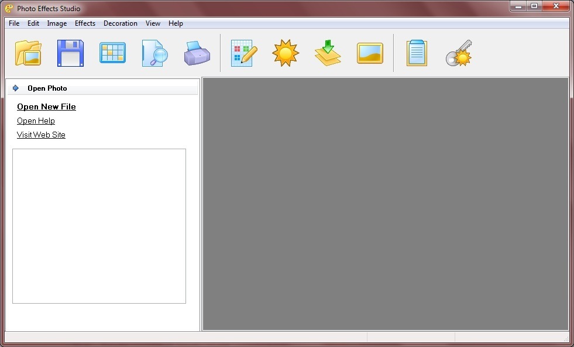Open the thumbnail browser toolbar icon
This screenshot has height=347, width=574.
coord(112,53)
